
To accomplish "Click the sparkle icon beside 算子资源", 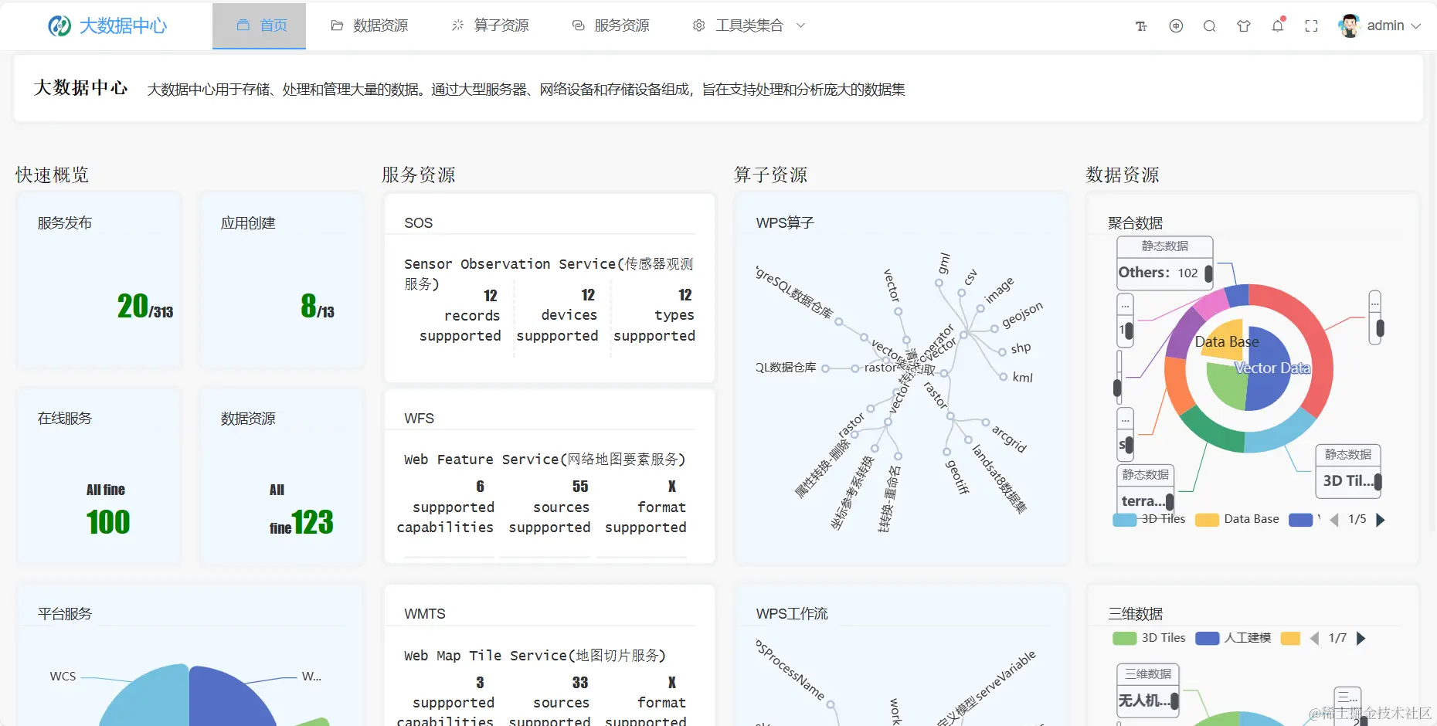I will (x=458, y=25).
